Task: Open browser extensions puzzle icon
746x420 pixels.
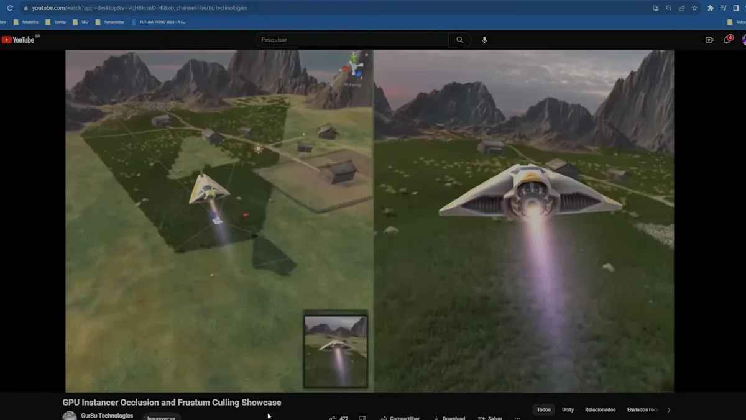Action: [711, 8]
